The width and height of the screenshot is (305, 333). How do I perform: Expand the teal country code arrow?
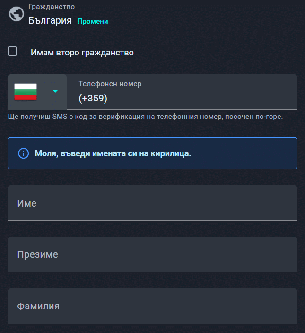(x=55, y=91)
